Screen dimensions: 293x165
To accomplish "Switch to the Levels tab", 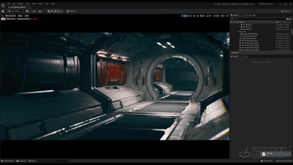I will click(253, 15).
